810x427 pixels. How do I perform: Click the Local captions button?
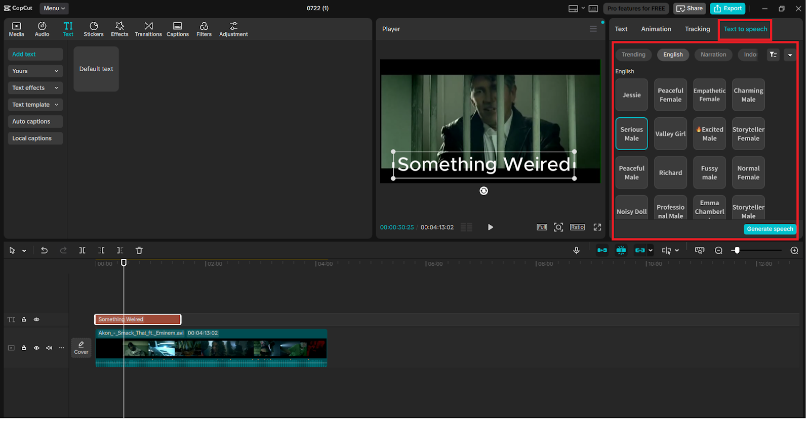tap(35, 138)
